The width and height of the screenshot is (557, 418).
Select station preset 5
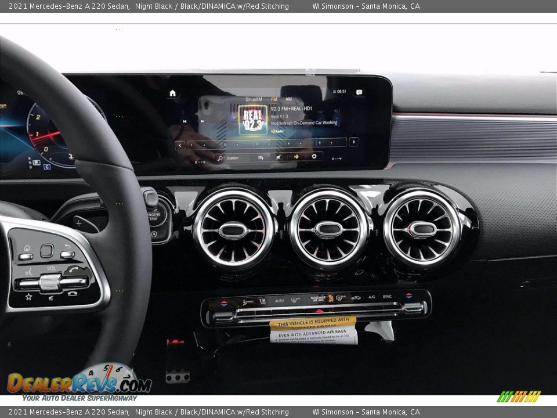[331, 142]
